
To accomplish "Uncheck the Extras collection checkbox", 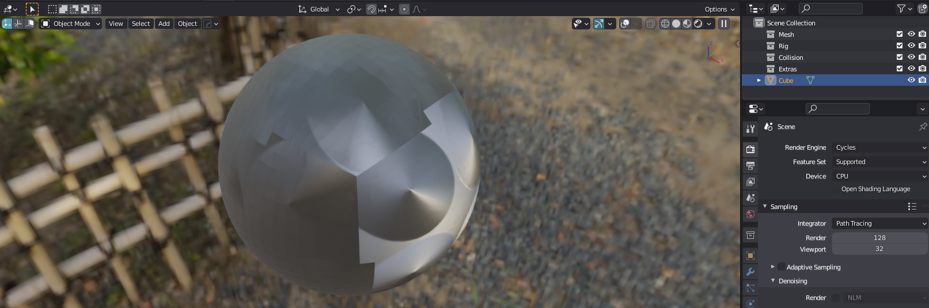I will (900, 69).
